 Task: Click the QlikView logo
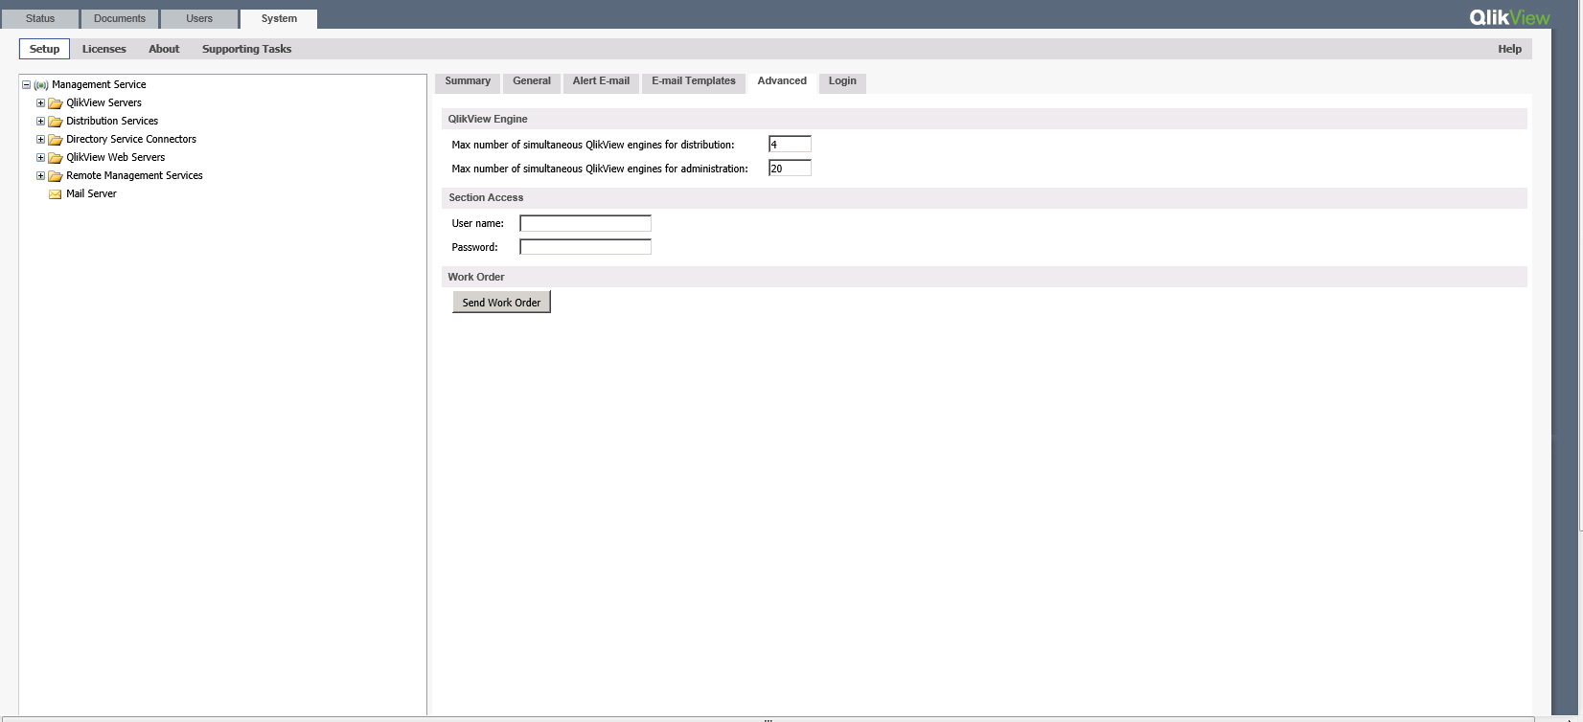click(1509, 17)
